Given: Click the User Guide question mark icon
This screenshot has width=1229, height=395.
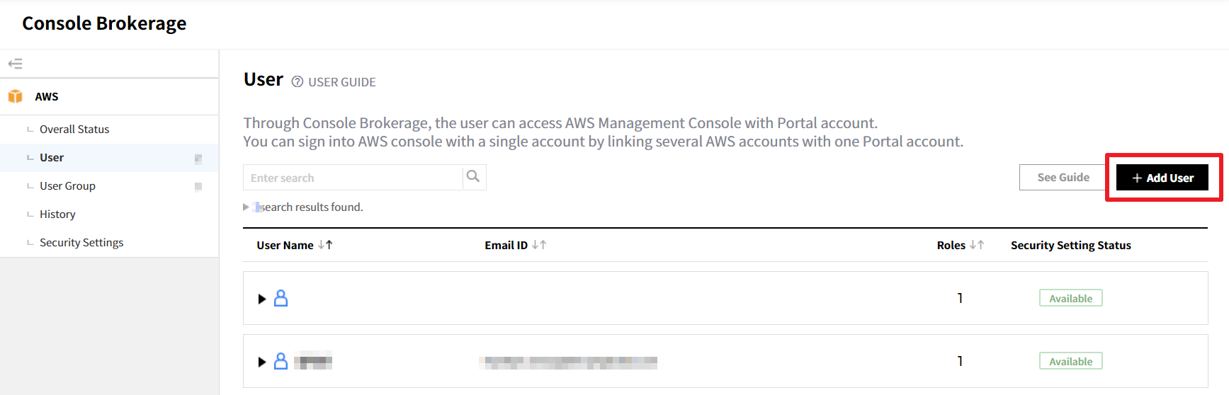Looking at the screenshot, I should pos(298,82).
